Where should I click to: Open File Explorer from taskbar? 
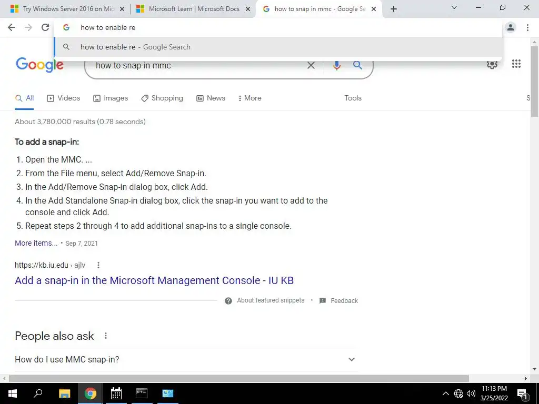pyautogui.click(x=64, y=393)
